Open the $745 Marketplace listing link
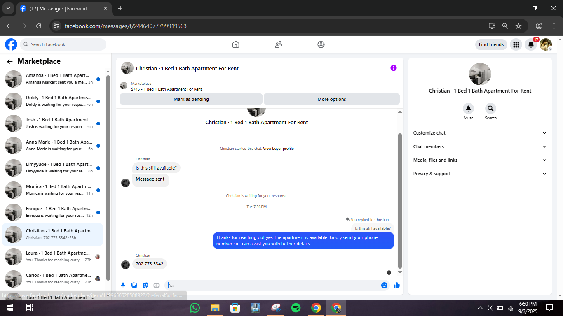Viewport: 563px width, 316px height. tap(167, 89)
